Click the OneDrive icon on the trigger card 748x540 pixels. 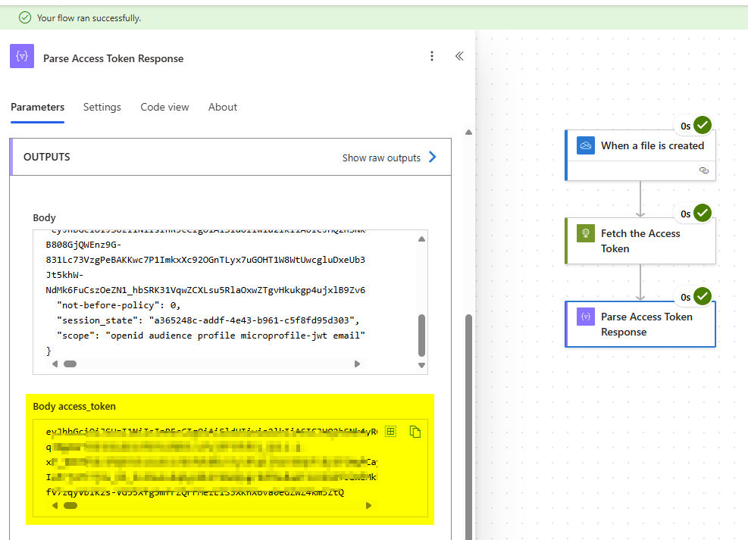(x=585, y=145)
